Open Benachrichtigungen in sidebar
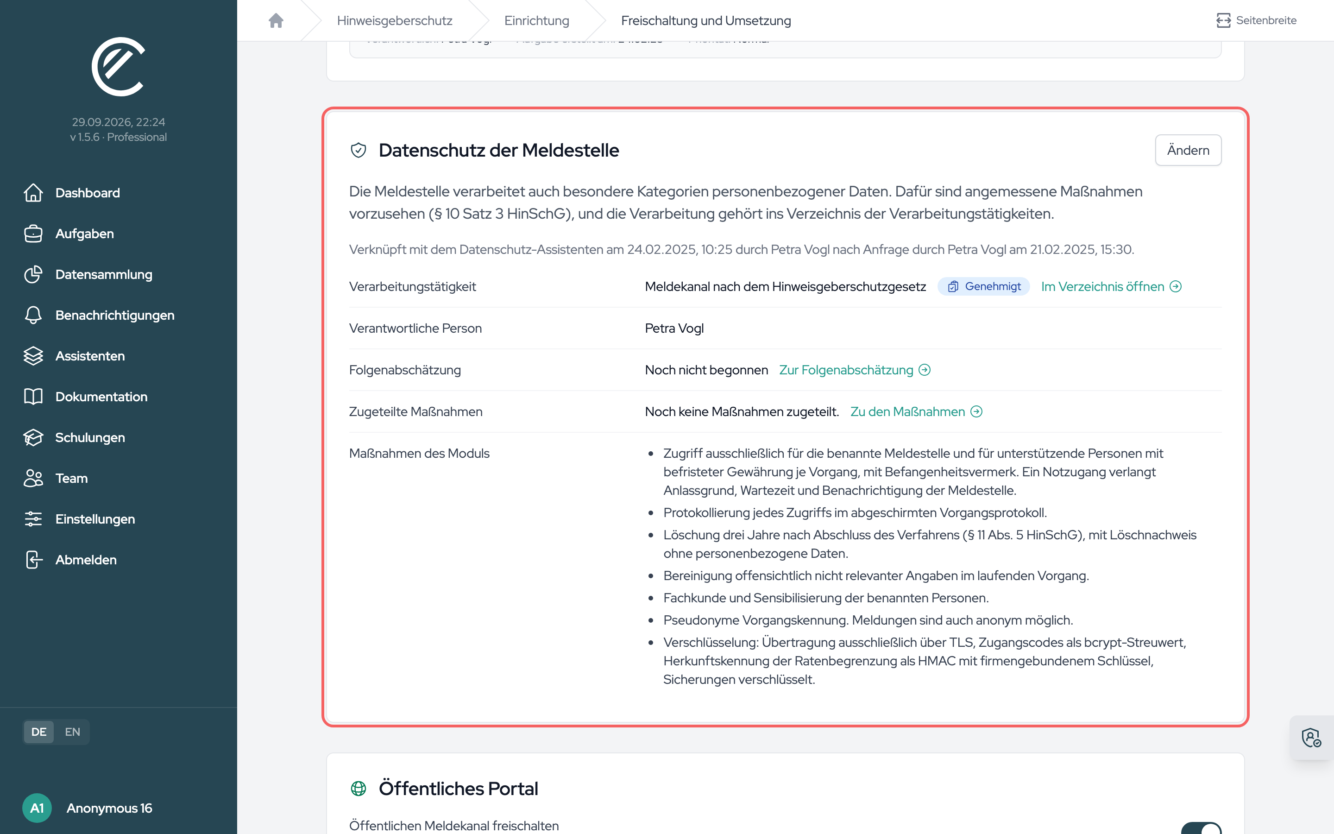 tap(115, 315)
